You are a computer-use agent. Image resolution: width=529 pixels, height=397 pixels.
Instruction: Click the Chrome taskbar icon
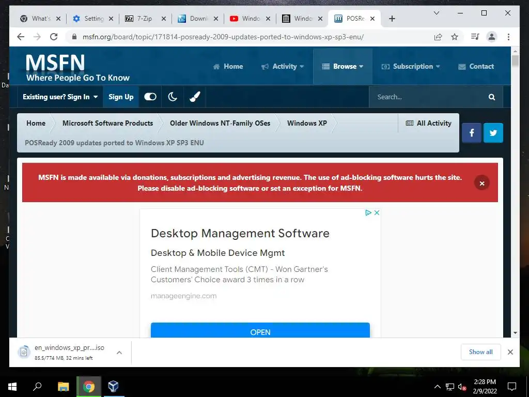point(89,387)
